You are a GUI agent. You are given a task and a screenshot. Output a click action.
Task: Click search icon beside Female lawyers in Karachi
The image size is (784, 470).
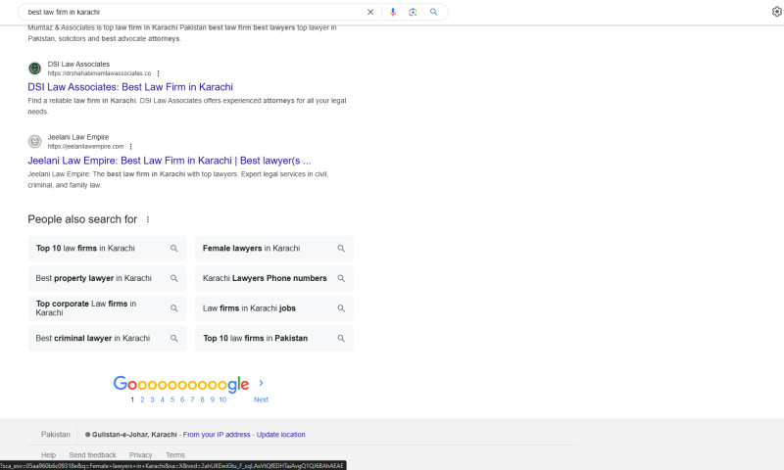(341, 249)
